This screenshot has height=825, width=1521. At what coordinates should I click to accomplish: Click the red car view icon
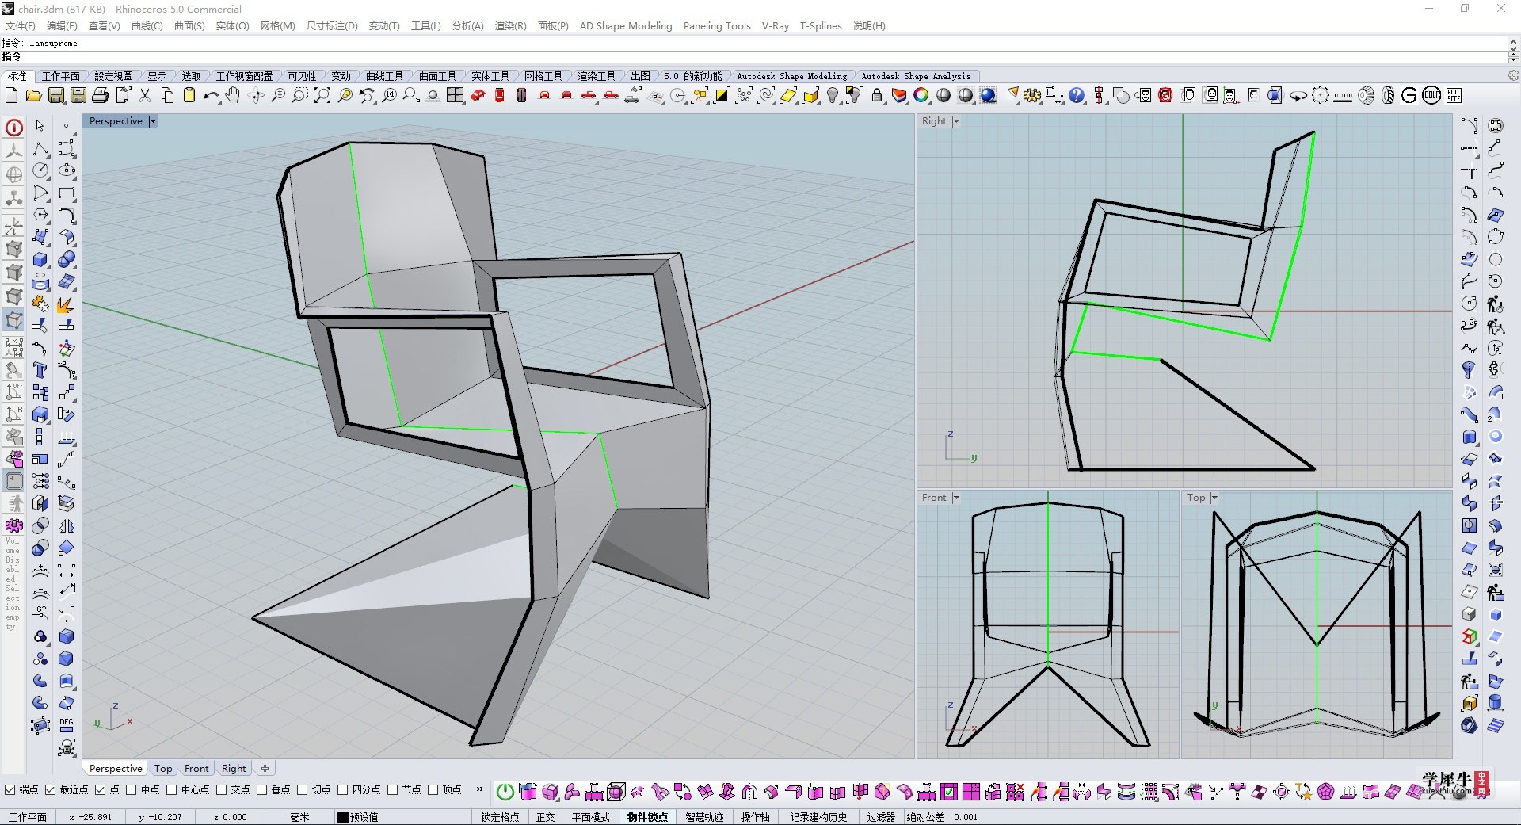point(478,96)
